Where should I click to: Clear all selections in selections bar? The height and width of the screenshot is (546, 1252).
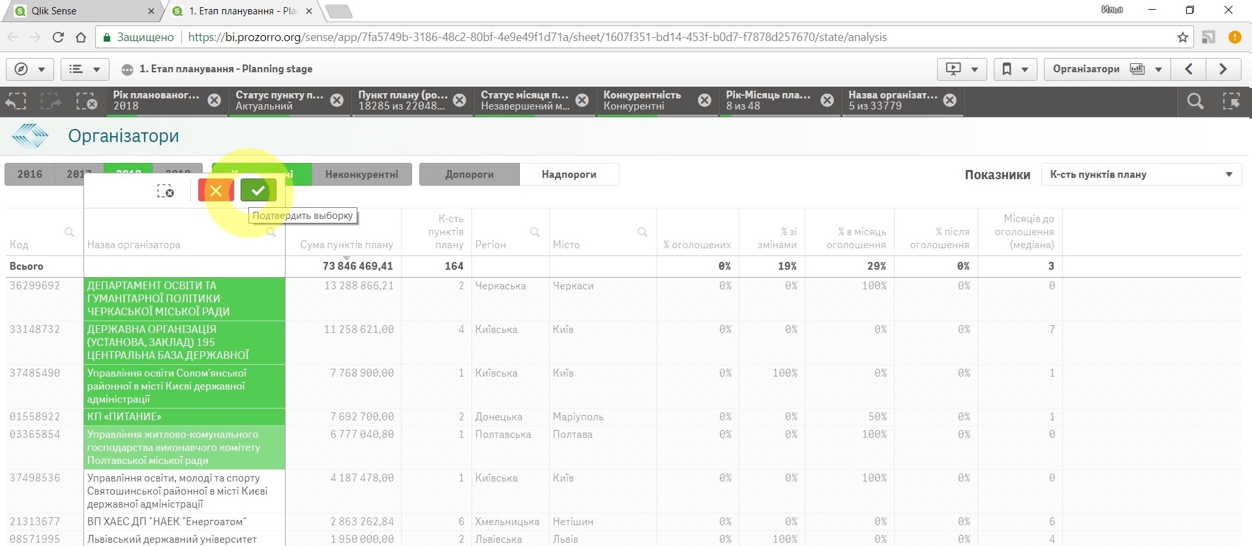pyautogui.click(x=86, y=101)
